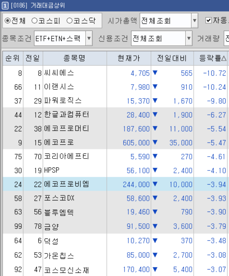Viewport: 229px width, 276px height.
Task: Click the down arrow beside 170,400
Action: (155, 269)
